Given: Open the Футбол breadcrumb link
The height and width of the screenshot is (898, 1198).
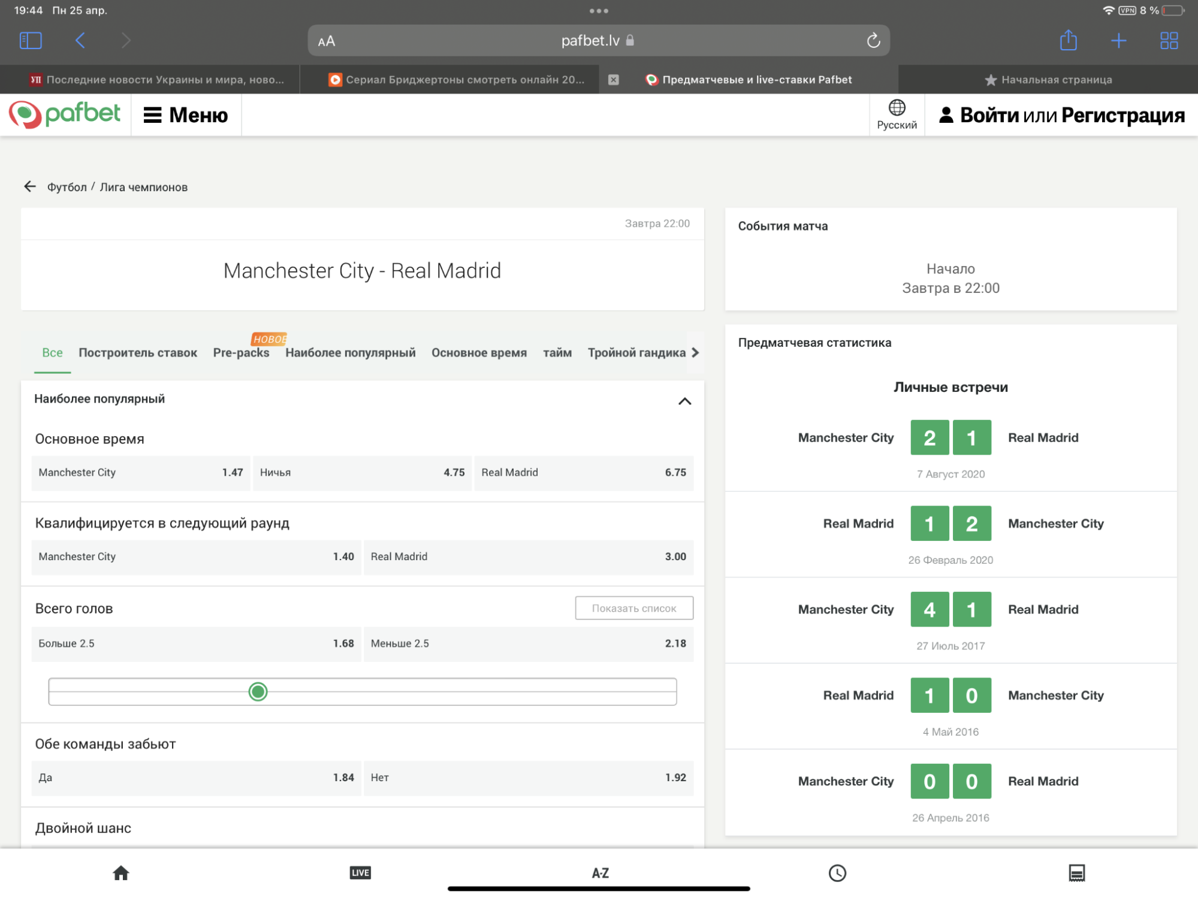Looking at the screenshot, I should [x=67, y=188].
